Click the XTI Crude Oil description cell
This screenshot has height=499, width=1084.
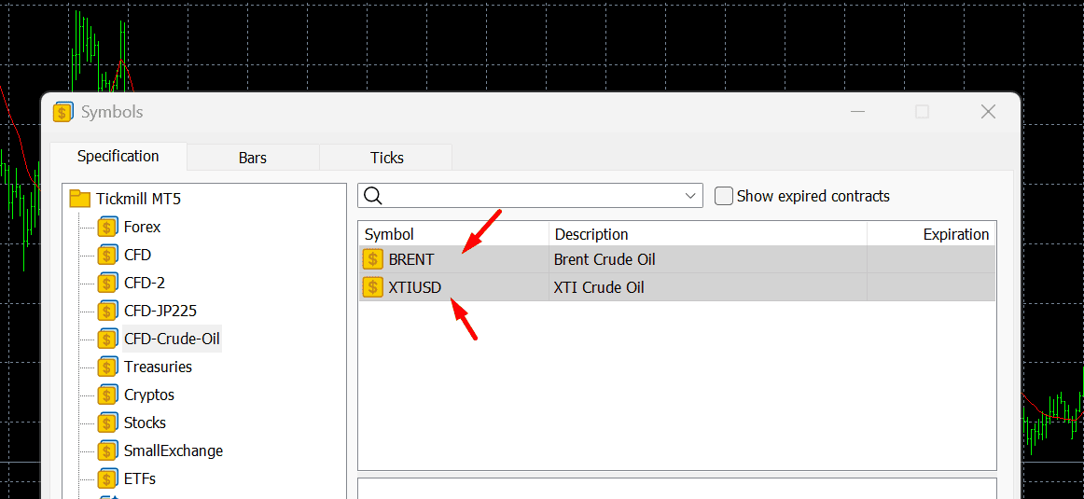click(x=708, y=287)
